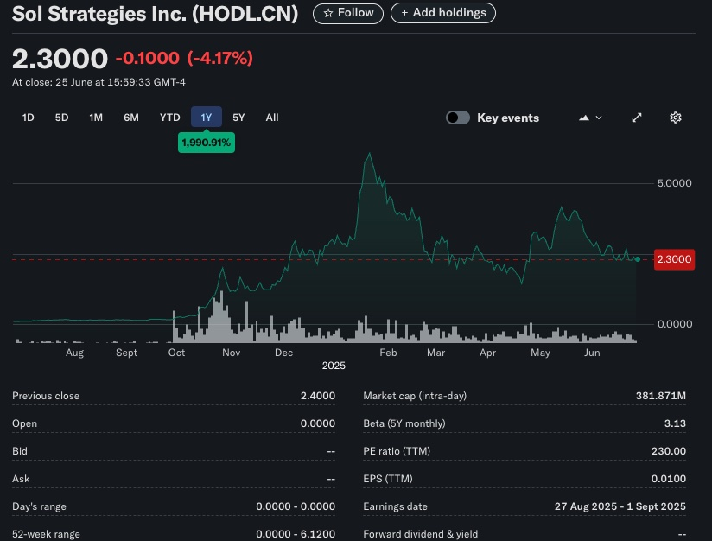Click the 5.0000 axis label
The height and width of the screenshot is (541, 712).
click(674, 183)
